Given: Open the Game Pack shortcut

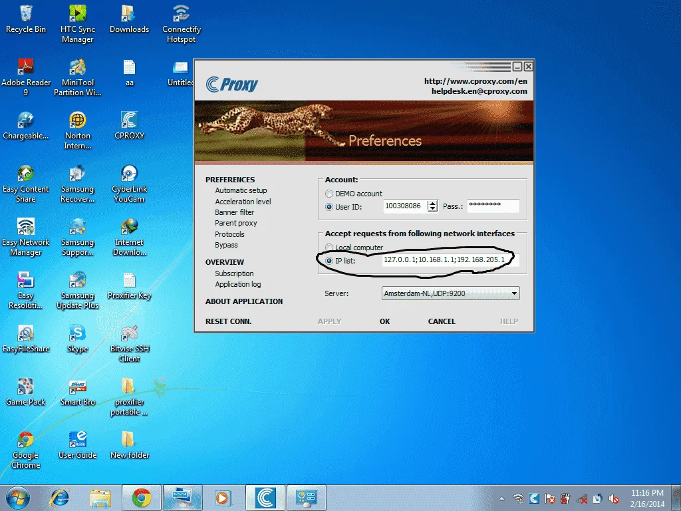Looking at the screenshot, I should coord(26,393).
